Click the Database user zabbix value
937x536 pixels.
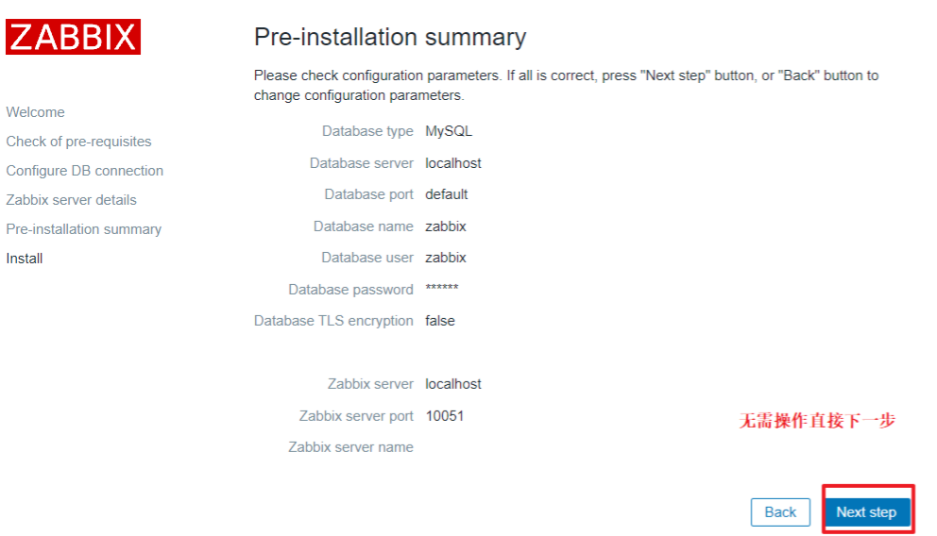point(446,258)
